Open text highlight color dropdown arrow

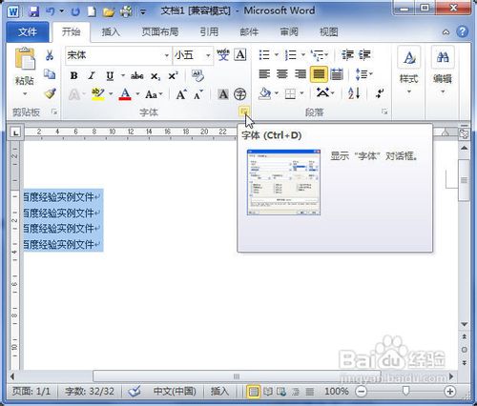[111, 94]
